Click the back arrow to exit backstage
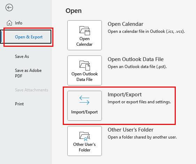Viewport: 196px width, 164px height. (9, 8)
